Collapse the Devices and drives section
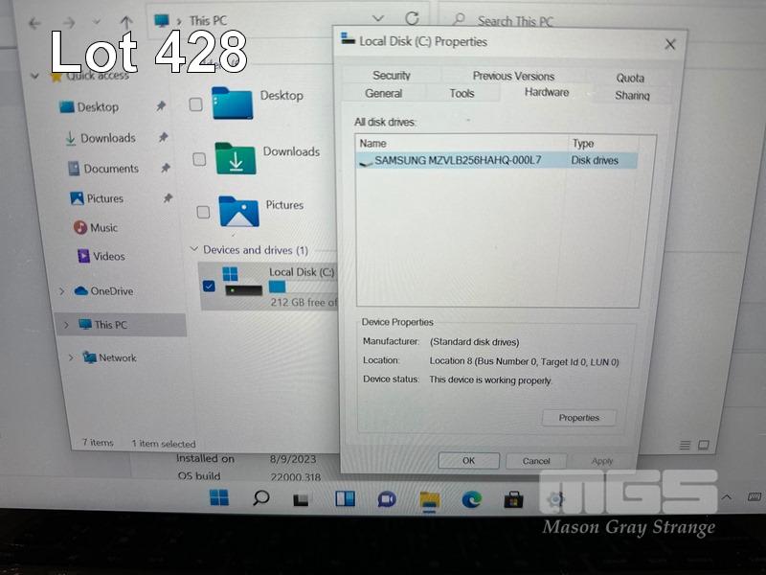 (x=194, y=250)
